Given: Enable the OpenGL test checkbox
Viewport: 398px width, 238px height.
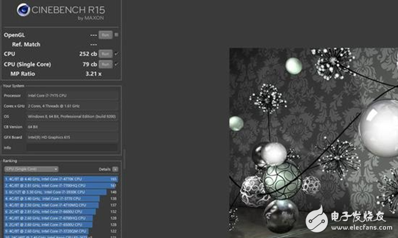Looking at the screenshot, I should click(116, 35).
